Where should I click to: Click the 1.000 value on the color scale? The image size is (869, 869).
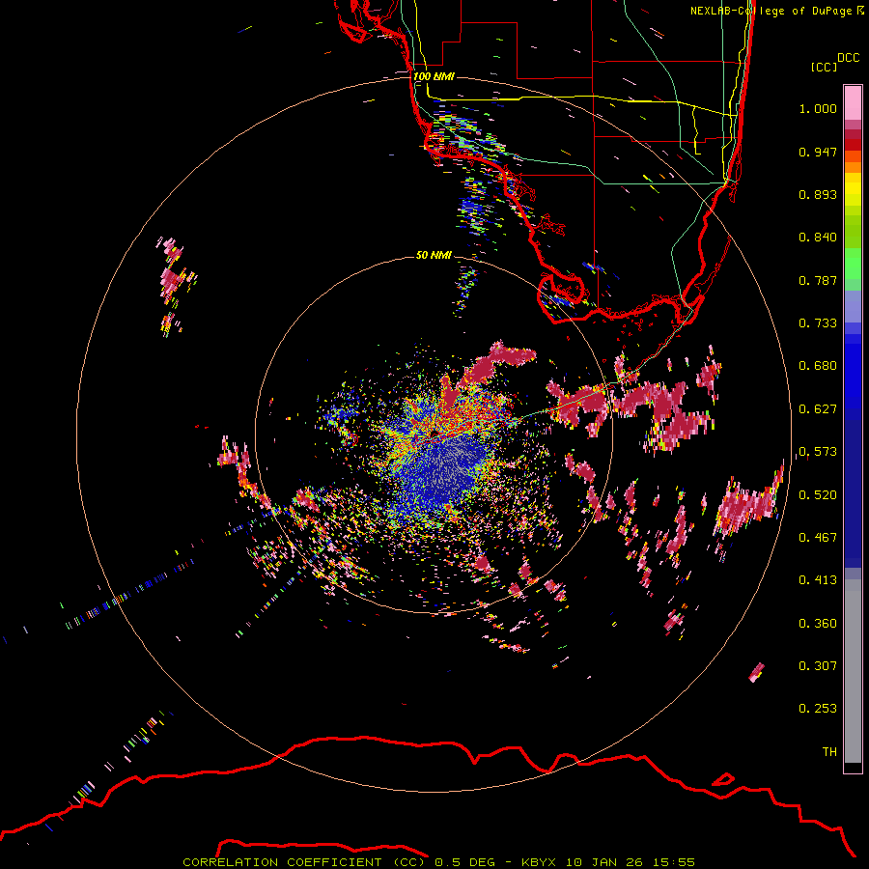[818, 108]
